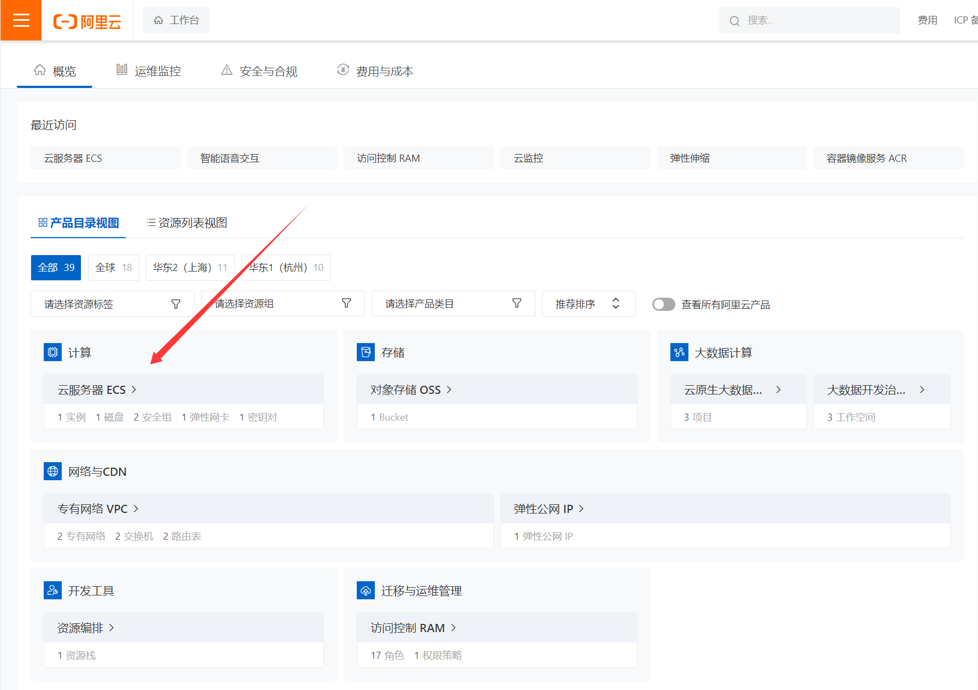Click the list icon beside 资源列表视图
The height and width of the screenshot is (690, 978).
pos(151,223)
